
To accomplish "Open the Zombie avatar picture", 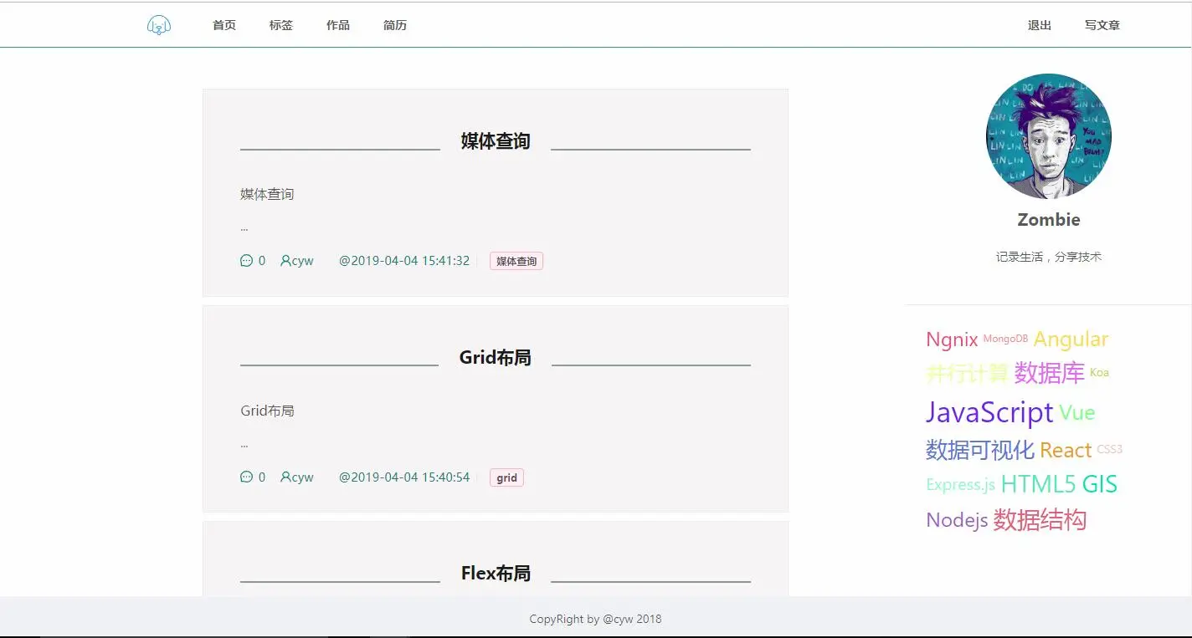I will 1049,136.
